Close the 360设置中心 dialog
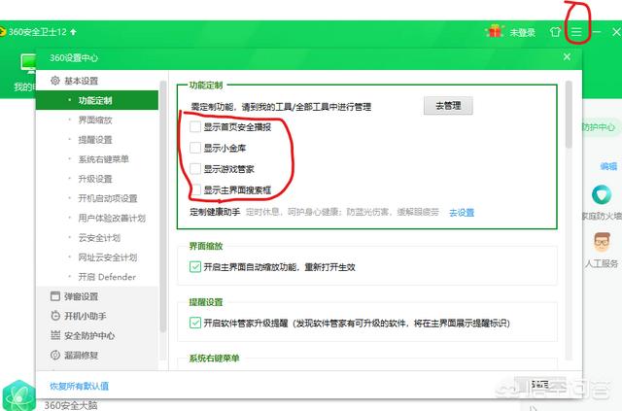Image resolution: width=622 pixels, height=411 pixels. coord(567,57)
